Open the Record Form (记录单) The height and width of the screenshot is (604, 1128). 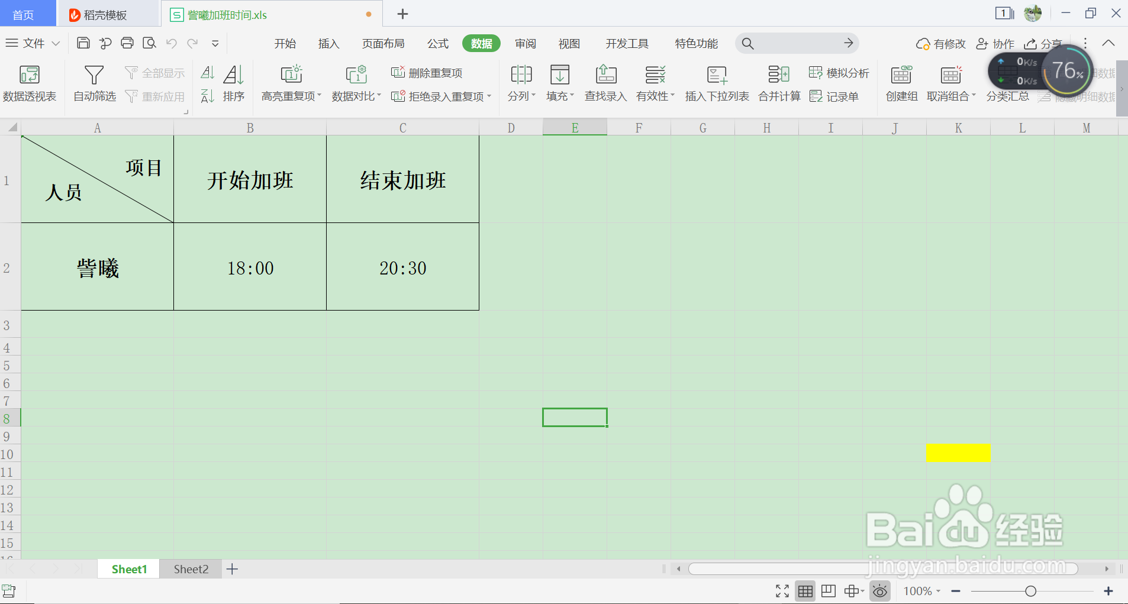pyautogui.click(x=834, y=96)
